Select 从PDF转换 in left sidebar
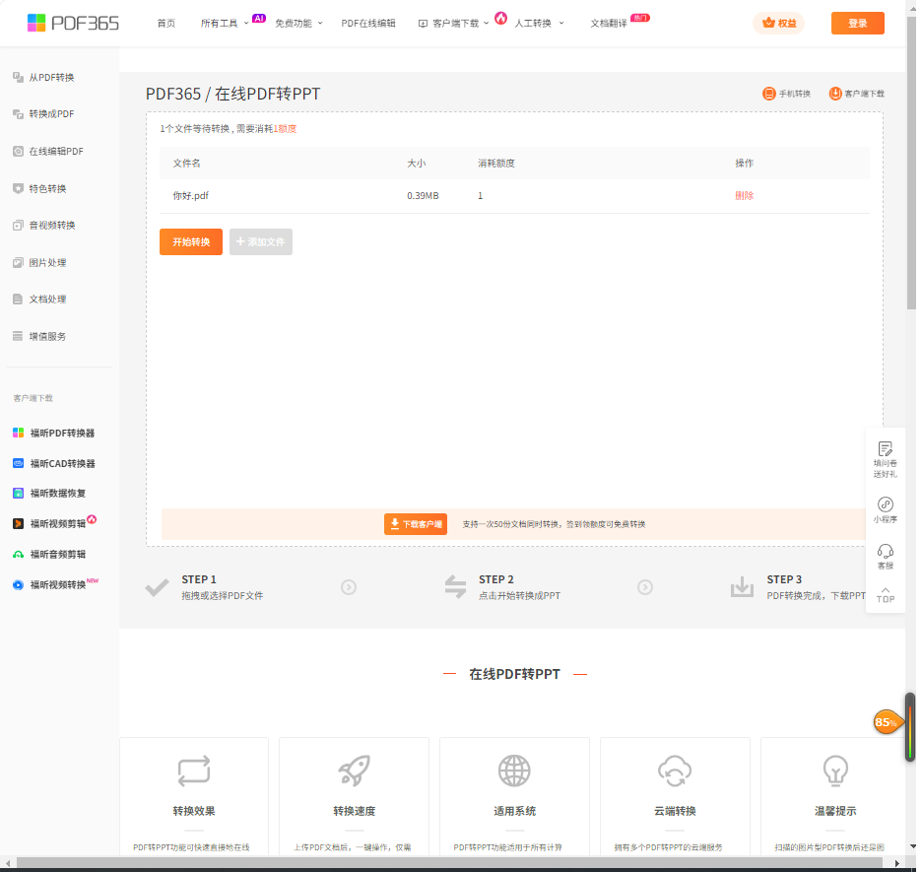Screen dimensions: 922x872 pyautogui.click(x=51, y=77)
